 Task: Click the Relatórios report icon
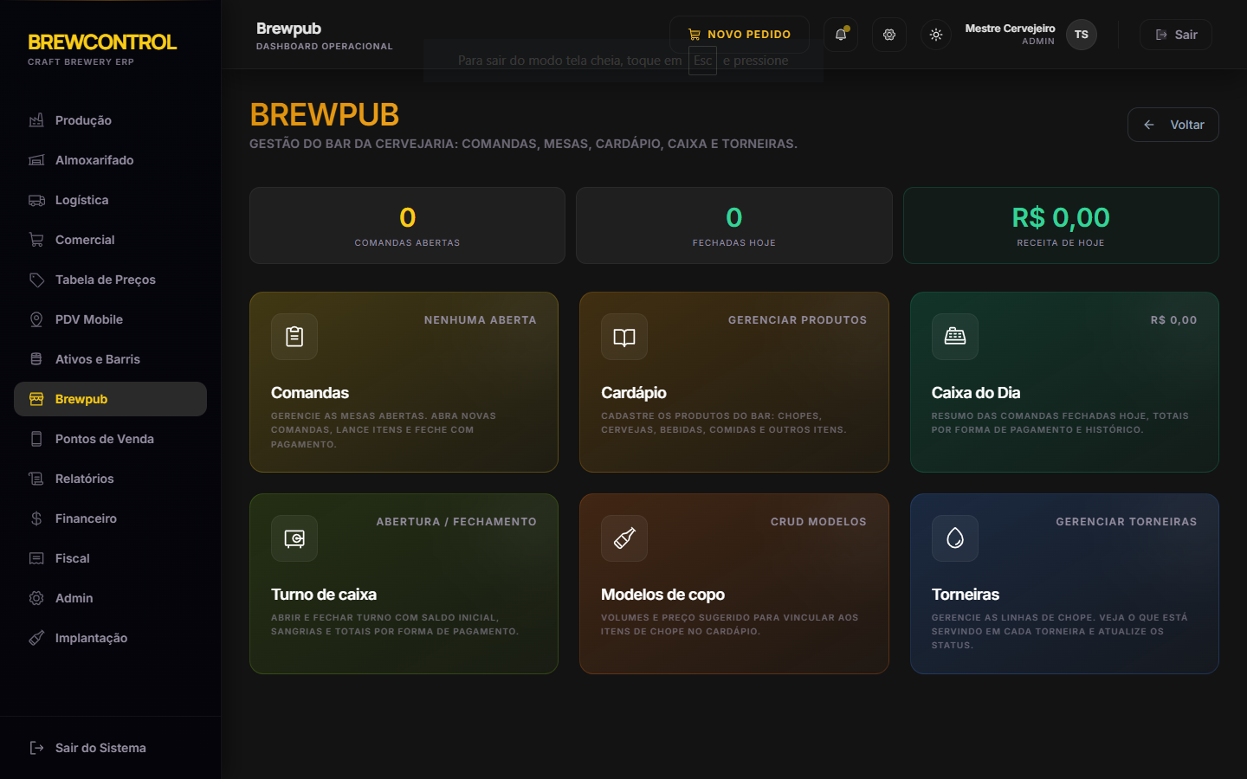click(36, 479)
